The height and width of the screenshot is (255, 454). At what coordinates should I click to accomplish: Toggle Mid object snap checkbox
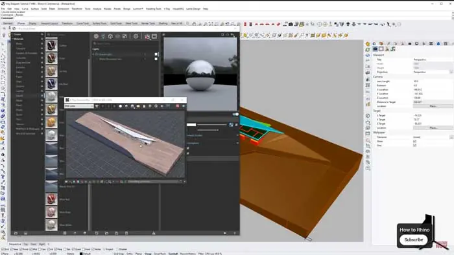(31, 249)
